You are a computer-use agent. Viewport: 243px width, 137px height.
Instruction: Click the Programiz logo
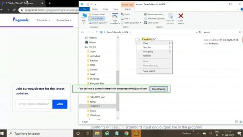tap(21, 20)
